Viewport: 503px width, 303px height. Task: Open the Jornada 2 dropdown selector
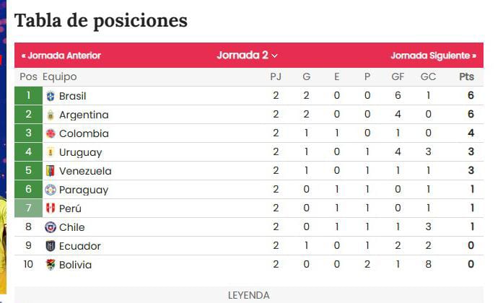click(247, 55)
